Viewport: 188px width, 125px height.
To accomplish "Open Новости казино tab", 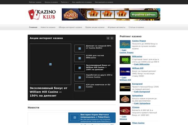I will (x=48, y=27).
